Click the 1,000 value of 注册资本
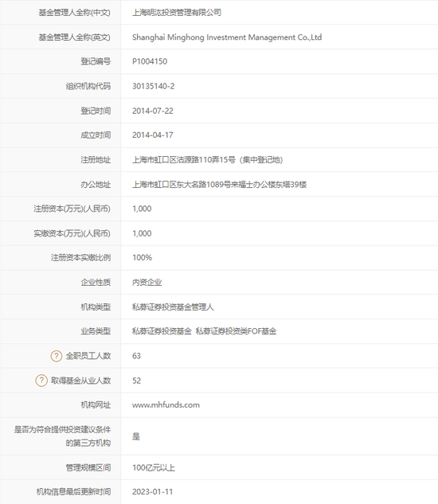This screenshot has height=504, width=438. (142, 209)
